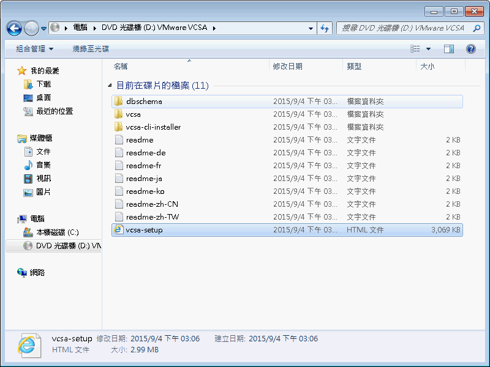
Task: Open the view options dropdown arrow
Action: [x=428, y=49]
